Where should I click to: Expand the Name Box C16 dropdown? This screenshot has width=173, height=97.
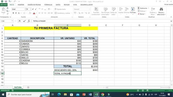[12, 21]
